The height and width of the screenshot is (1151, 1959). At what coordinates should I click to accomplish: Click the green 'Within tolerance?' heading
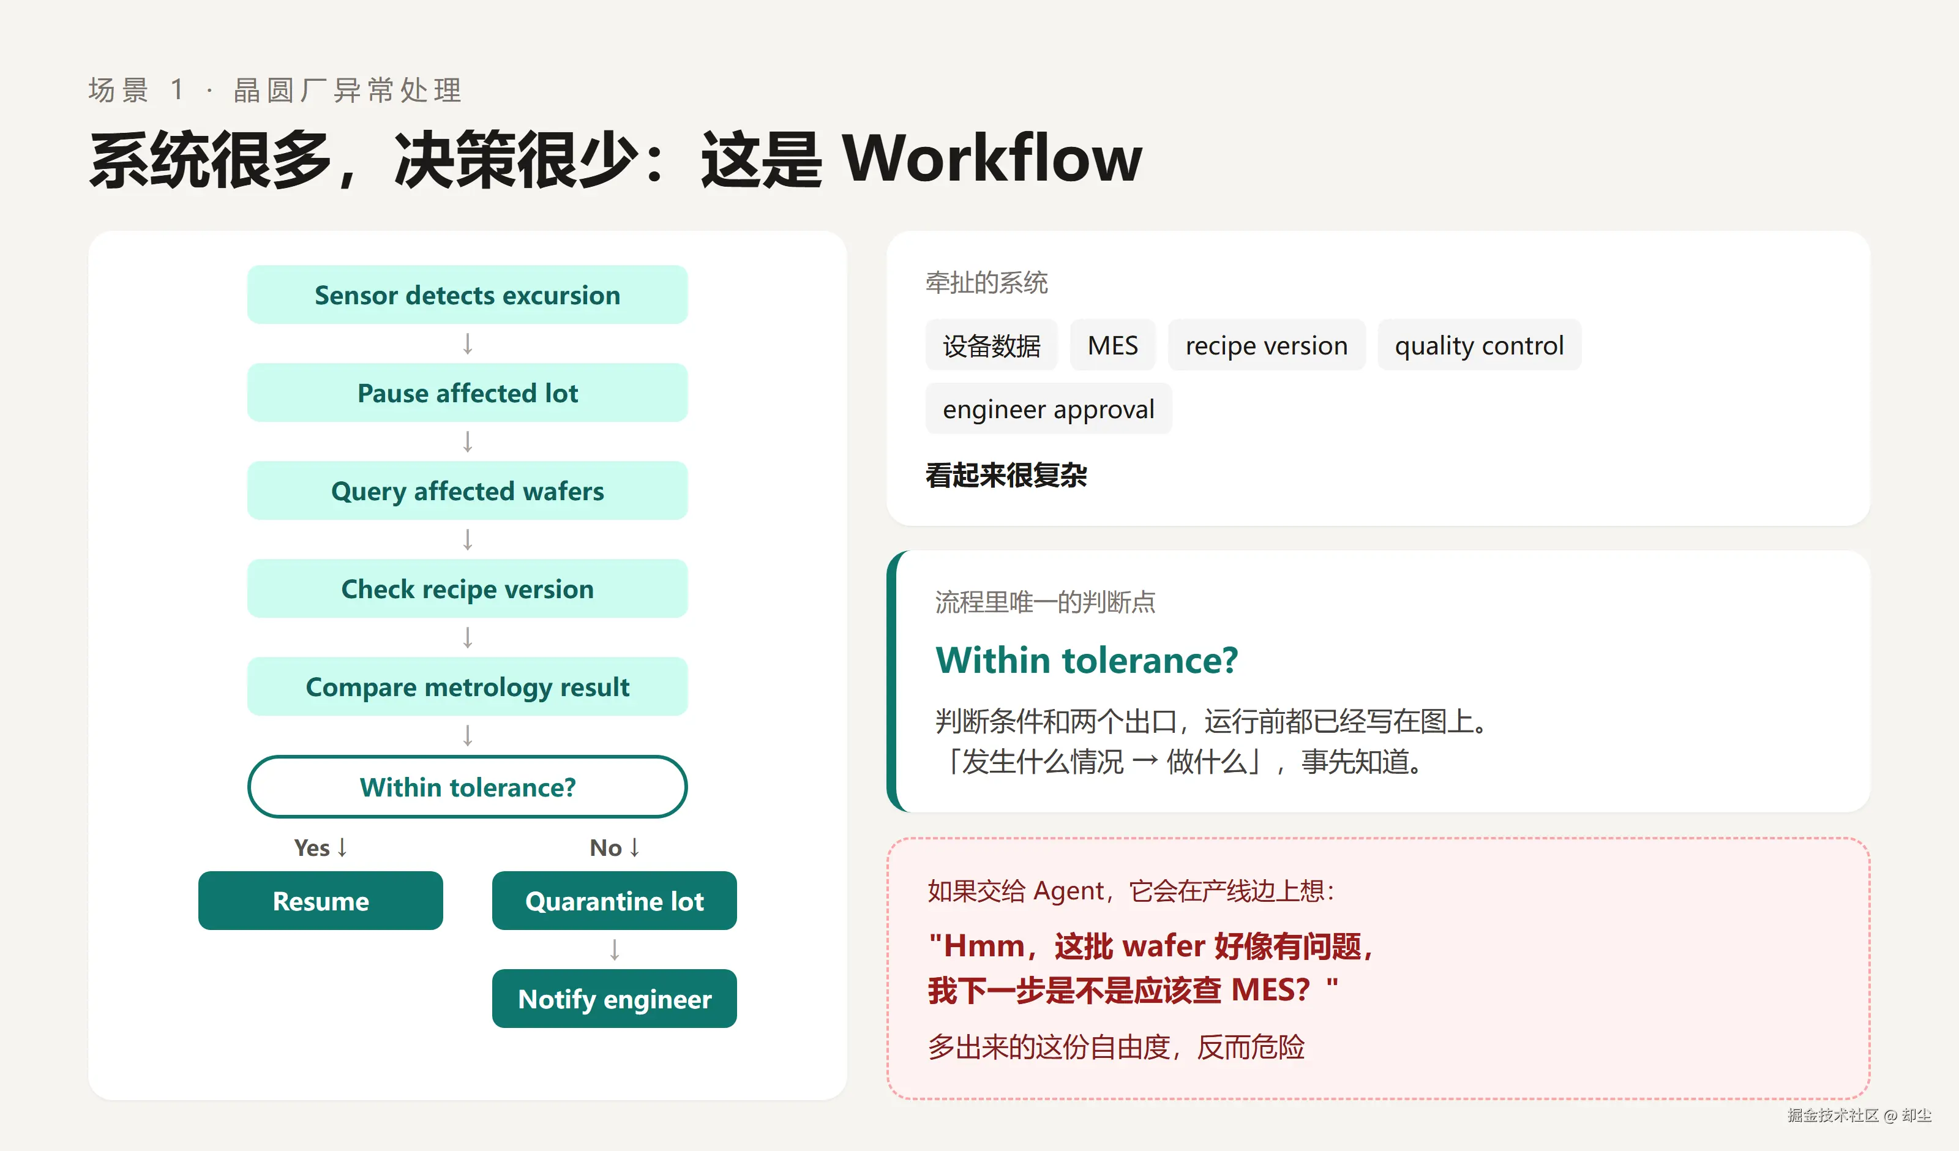tap(1086, 660)
